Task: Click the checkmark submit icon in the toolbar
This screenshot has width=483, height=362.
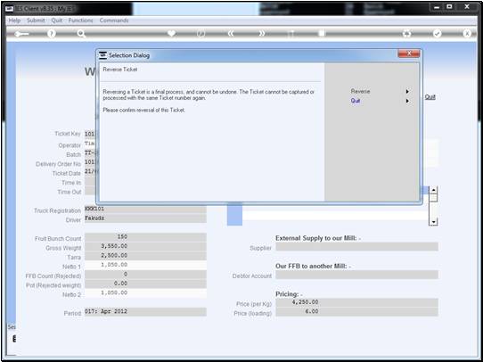Action: tap(437, 34)
